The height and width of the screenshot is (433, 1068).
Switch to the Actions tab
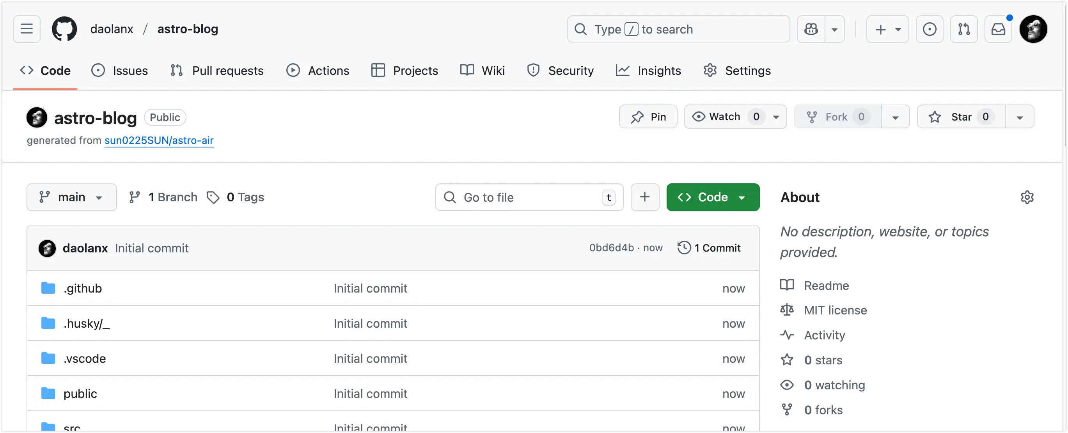[328, 70]
